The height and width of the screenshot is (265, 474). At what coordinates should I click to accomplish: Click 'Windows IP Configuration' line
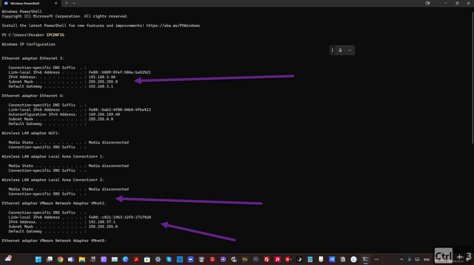click(28, 44)
